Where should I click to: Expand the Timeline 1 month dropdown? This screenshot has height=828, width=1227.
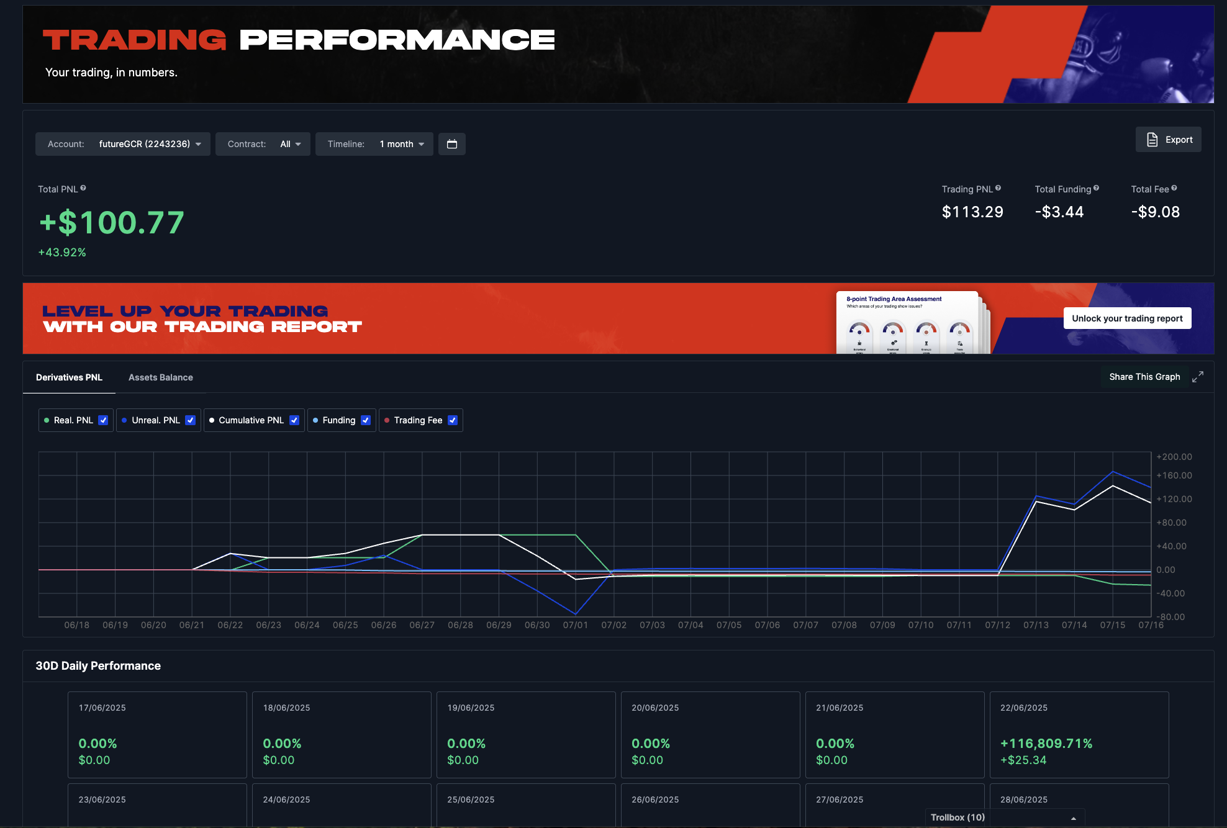pyautogui.click(x=402, y=144)
